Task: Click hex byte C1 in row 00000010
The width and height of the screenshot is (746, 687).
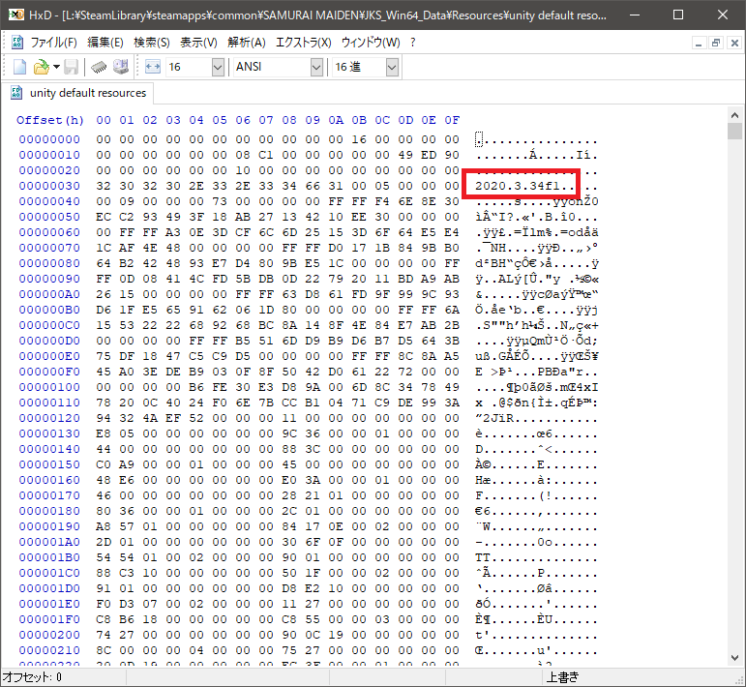Action: click(265, 155)
